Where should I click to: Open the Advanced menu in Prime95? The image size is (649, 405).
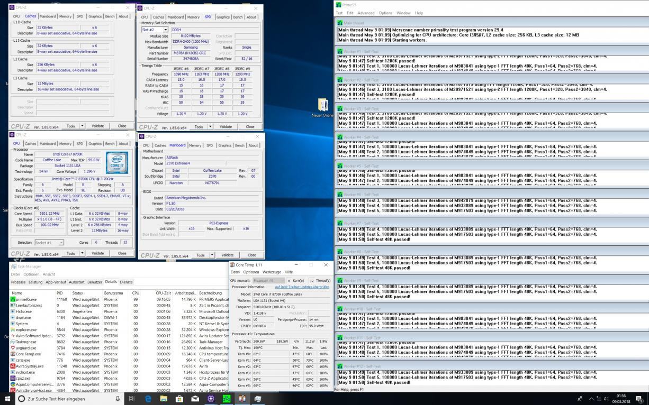(x=366, y=13)
